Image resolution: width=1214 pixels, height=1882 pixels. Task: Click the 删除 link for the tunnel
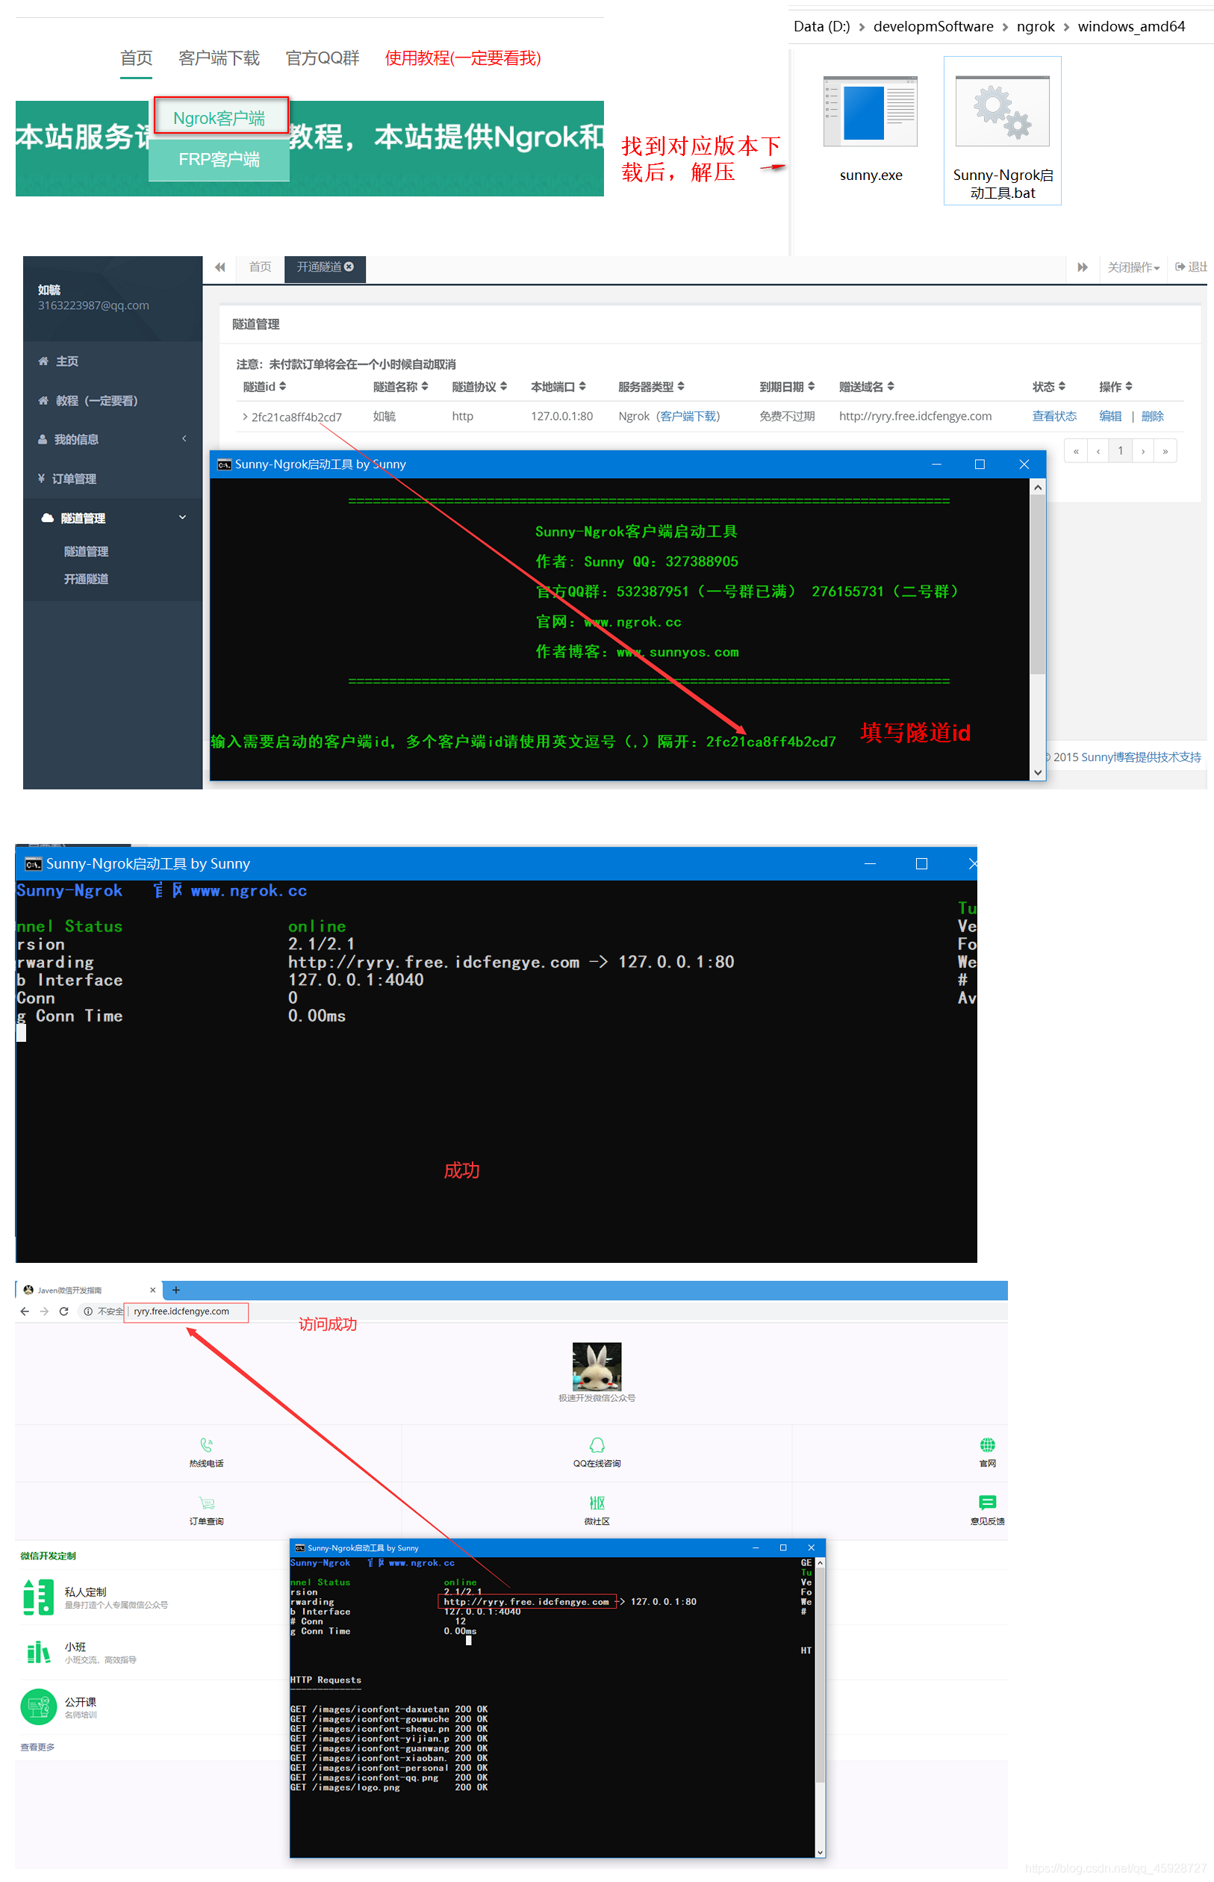click(x=1152, y=415)
